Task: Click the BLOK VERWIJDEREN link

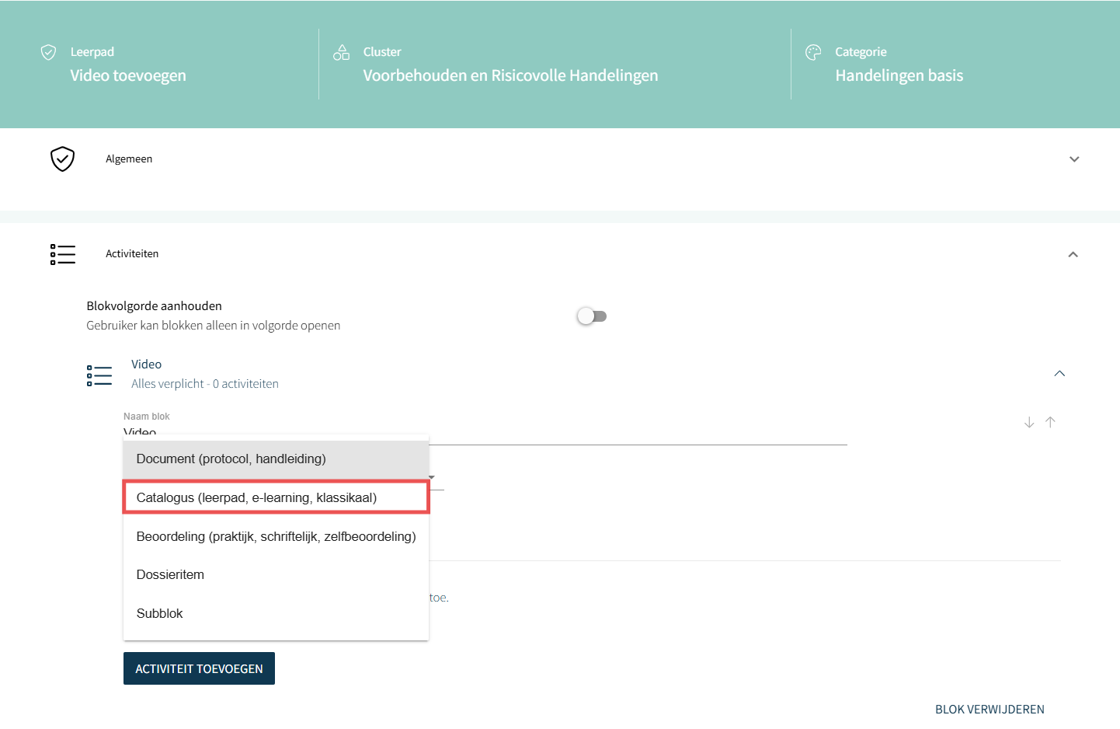Action: coord(990,710)
